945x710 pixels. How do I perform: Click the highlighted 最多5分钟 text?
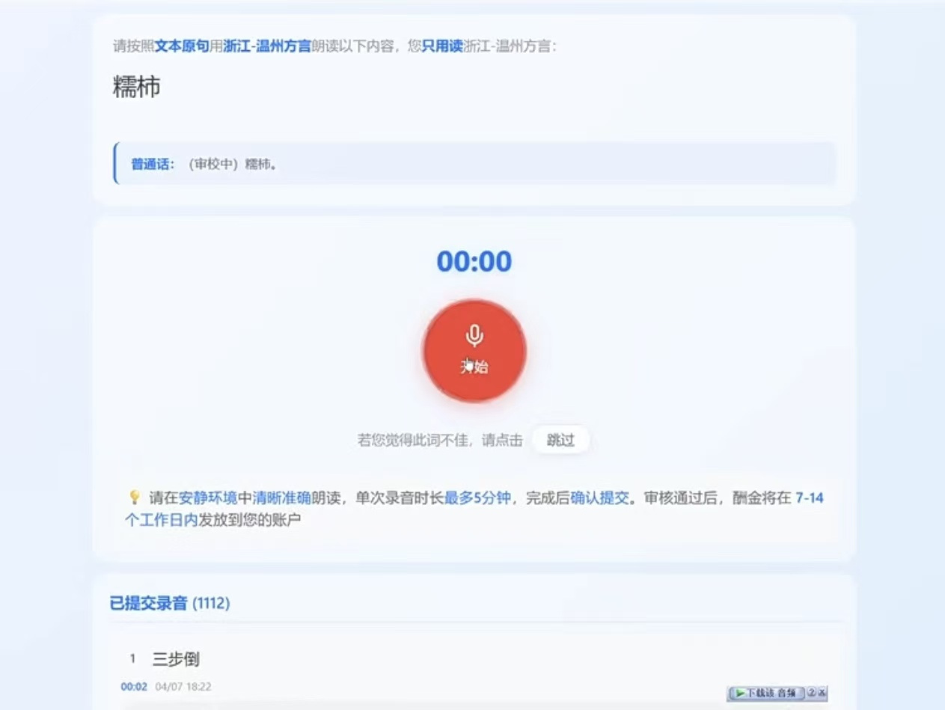(477, 498)
